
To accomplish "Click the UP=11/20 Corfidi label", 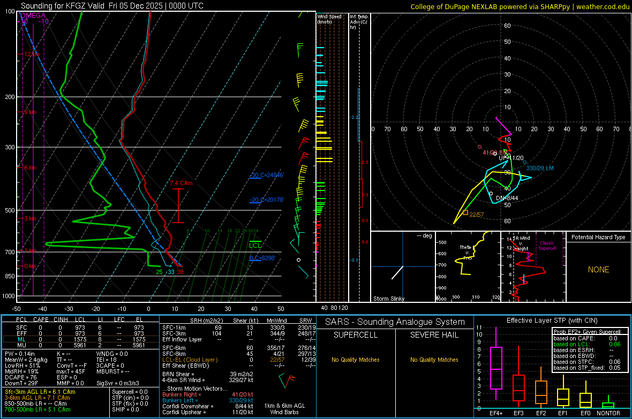I will tap(511, 158).
